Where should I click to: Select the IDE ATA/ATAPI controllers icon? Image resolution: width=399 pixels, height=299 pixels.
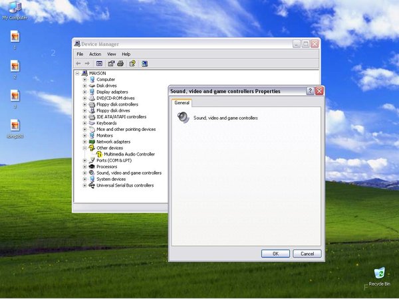coord(92,117)
